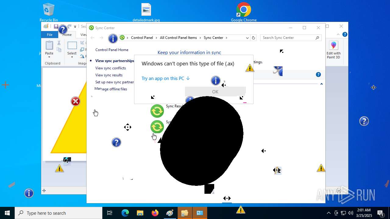Switch to the View tab in Paint
This screenshot has height=219, width=390.
pyautogui.click(x=83, y=35)
